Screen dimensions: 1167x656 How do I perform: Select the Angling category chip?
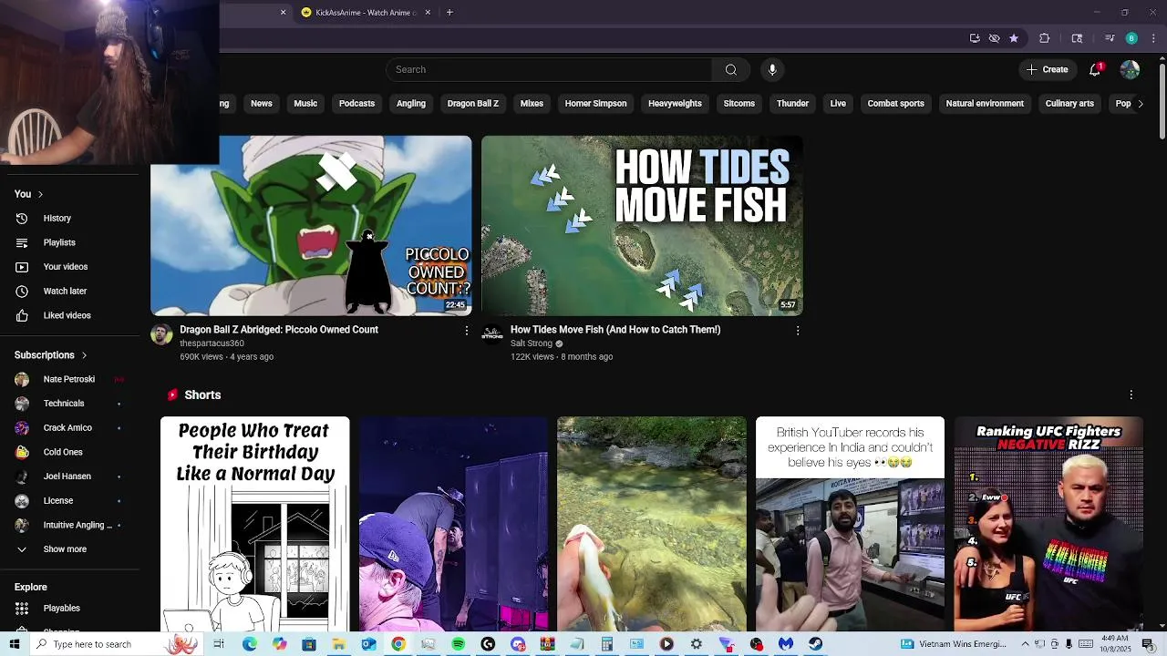click(411, 104)
